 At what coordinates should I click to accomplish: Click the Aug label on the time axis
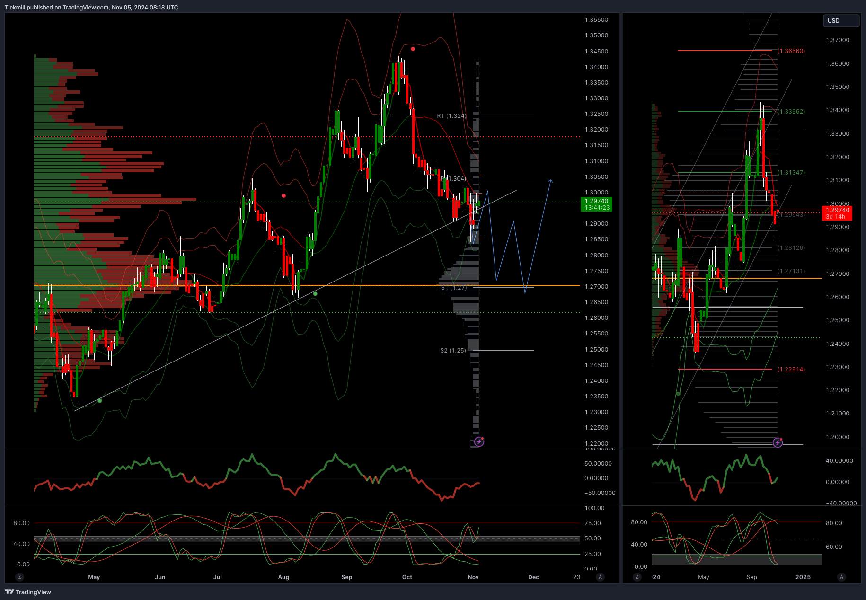283,577
